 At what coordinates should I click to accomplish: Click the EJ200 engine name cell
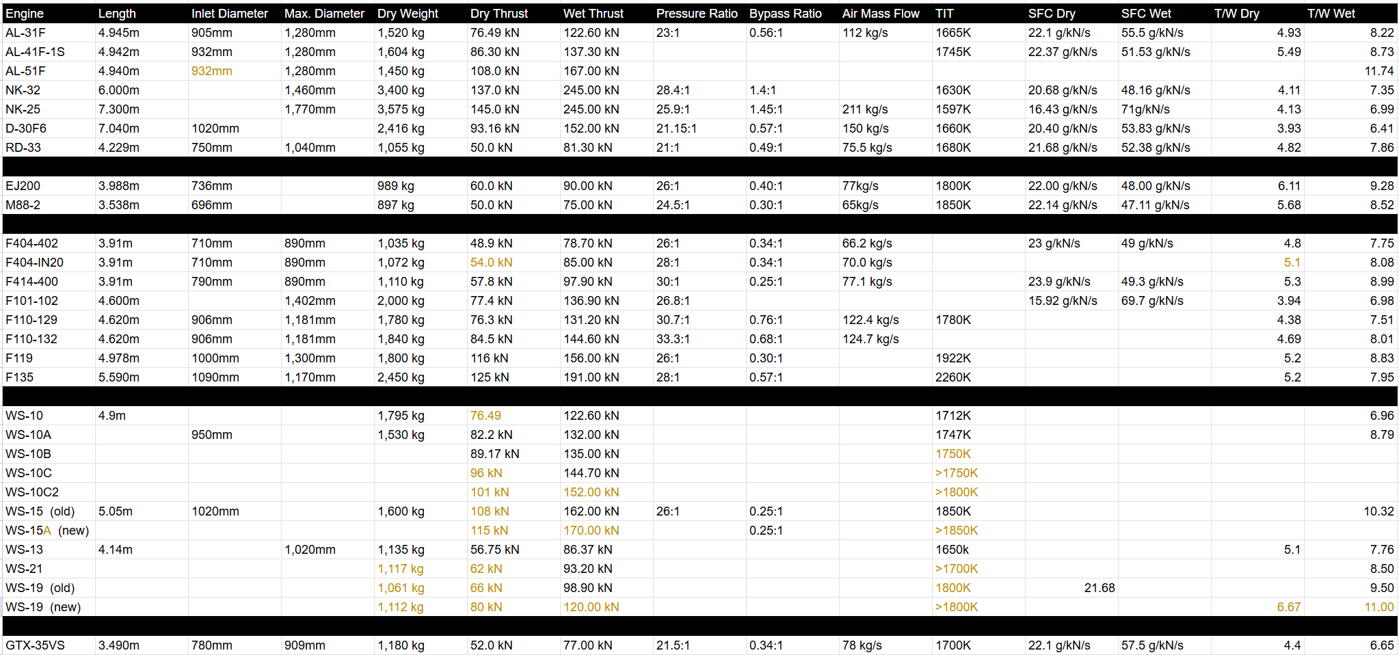point(23,186)
